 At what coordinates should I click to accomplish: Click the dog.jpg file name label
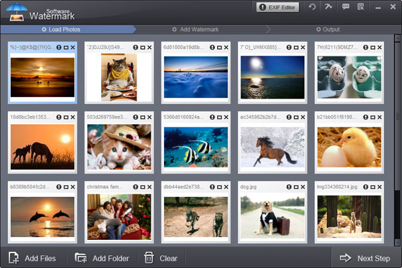click(x=249, y=187)
